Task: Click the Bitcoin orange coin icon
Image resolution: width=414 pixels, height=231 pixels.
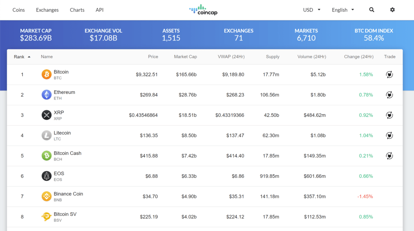Action: coord(46,74)
